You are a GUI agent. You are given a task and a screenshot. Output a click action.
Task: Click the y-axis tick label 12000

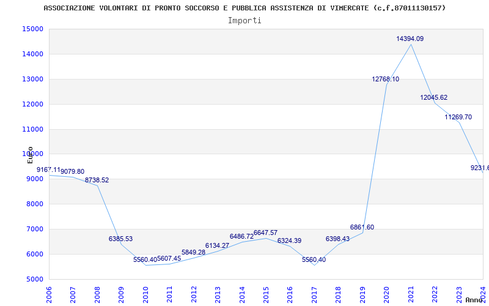pyautogui.click(x=32, y=104)
